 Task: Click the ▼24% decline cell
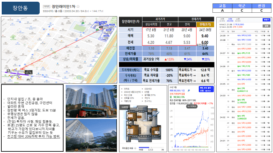tap(188, 59)
